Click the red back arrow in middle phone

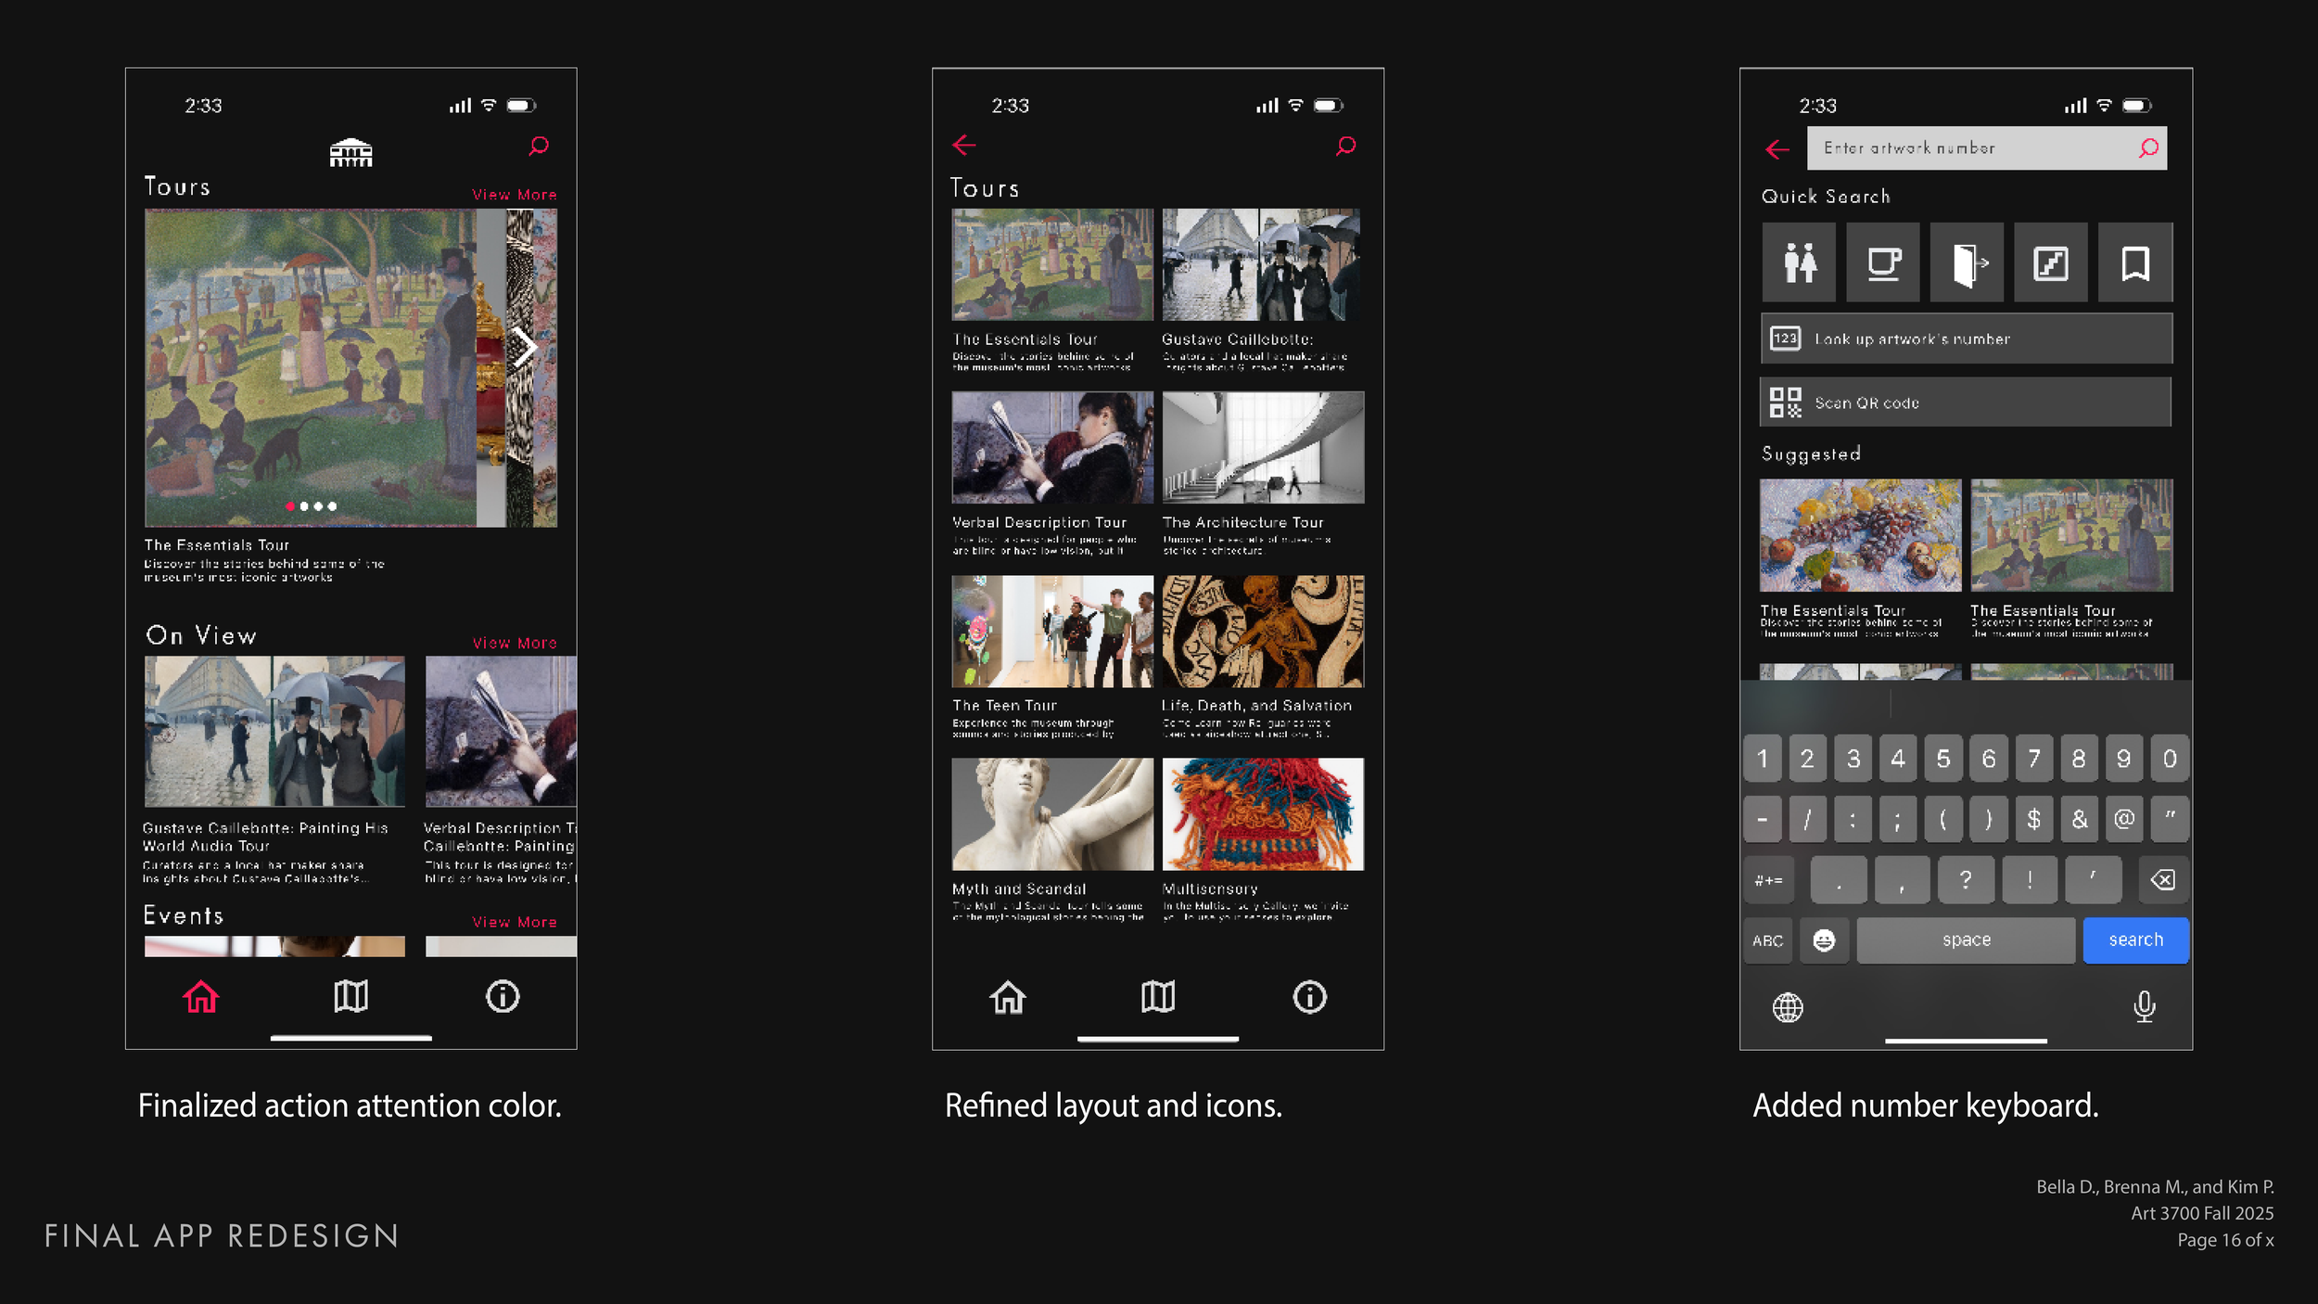[x=964, y=145]
